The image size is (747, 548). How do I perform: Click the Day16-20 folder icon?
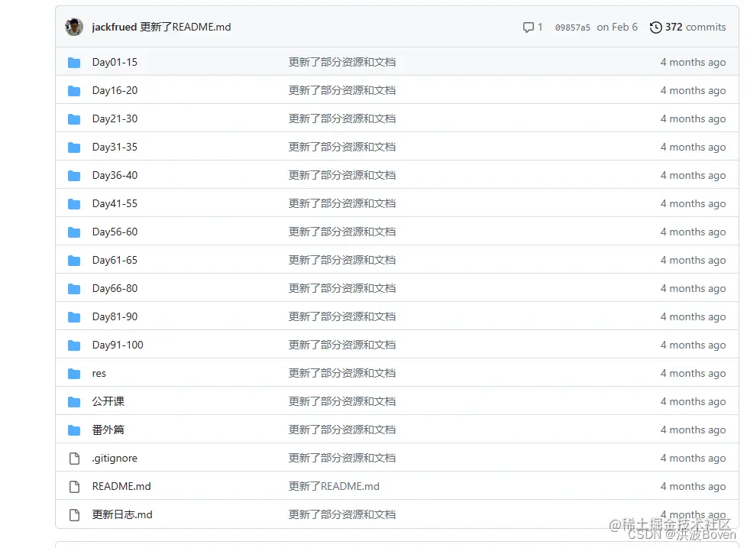[74, 90]
